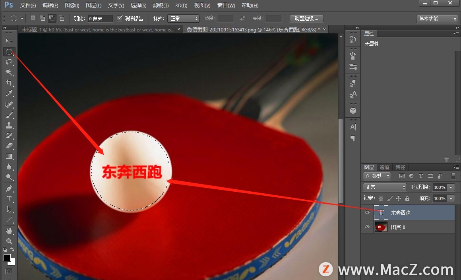Open the Paragraph Styles panel icon
Screen dimensions: 461x280
coord(353,83)
